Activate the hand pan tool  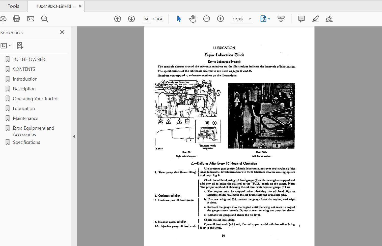click(x=193, y=19)
